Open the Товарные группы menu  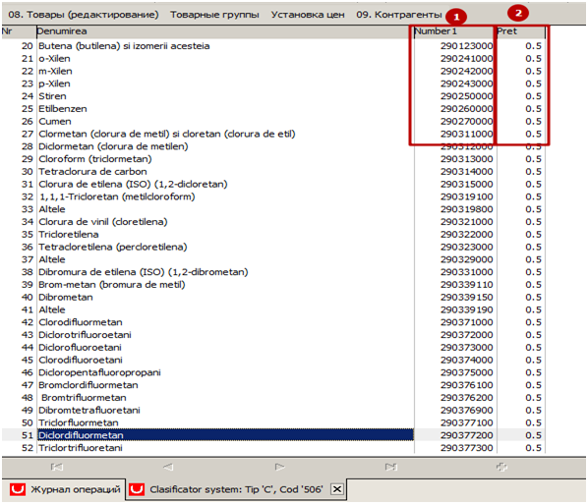(214, 15)
